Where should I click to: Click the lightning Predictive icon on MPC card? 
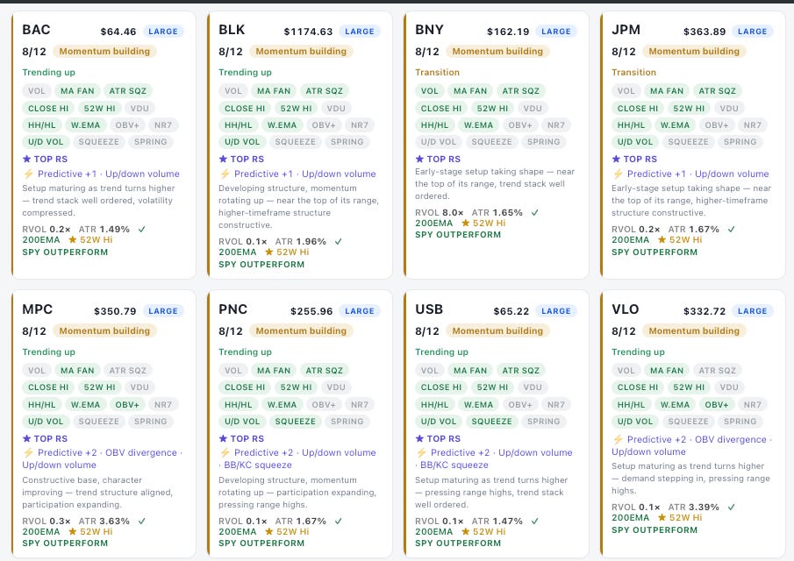click(x=28, y=452)
